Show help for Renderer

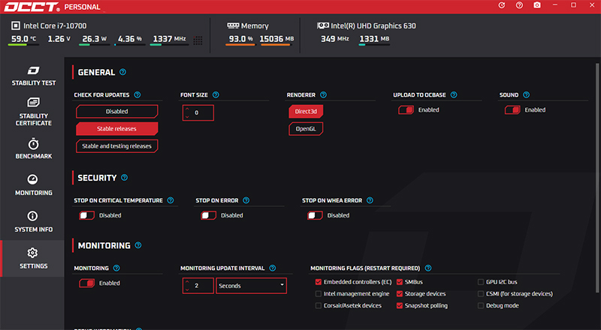323,94
